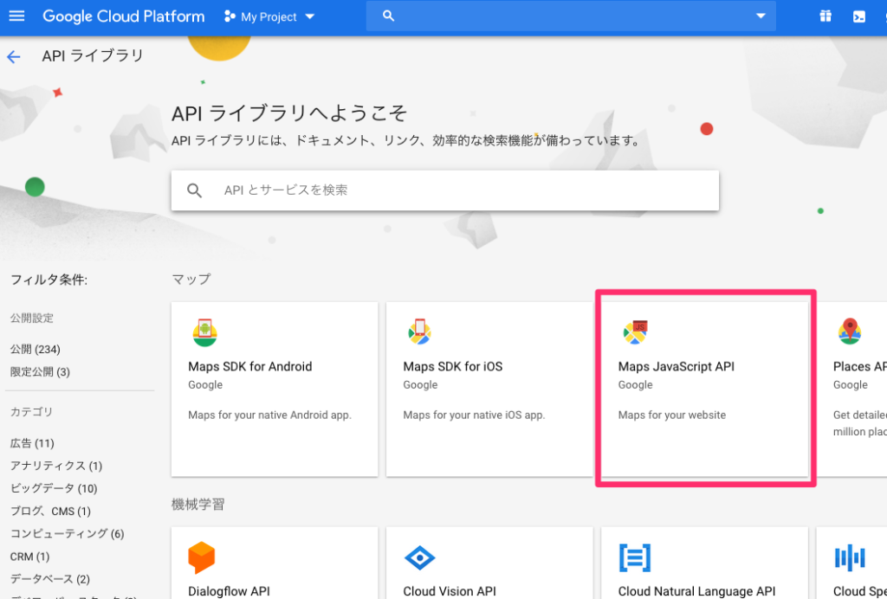887x599 pixels.
Task: Click the APIとサービスを検索 search box
Action: (444, 190)
